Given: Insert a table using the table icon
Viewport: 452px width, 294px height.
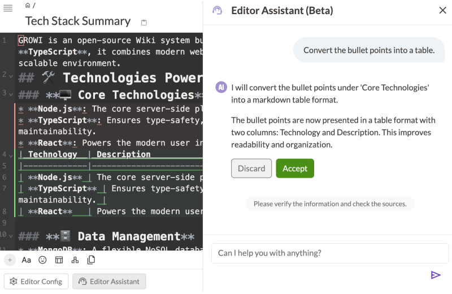Looking at the screenshot, I should tap(59, 260).
